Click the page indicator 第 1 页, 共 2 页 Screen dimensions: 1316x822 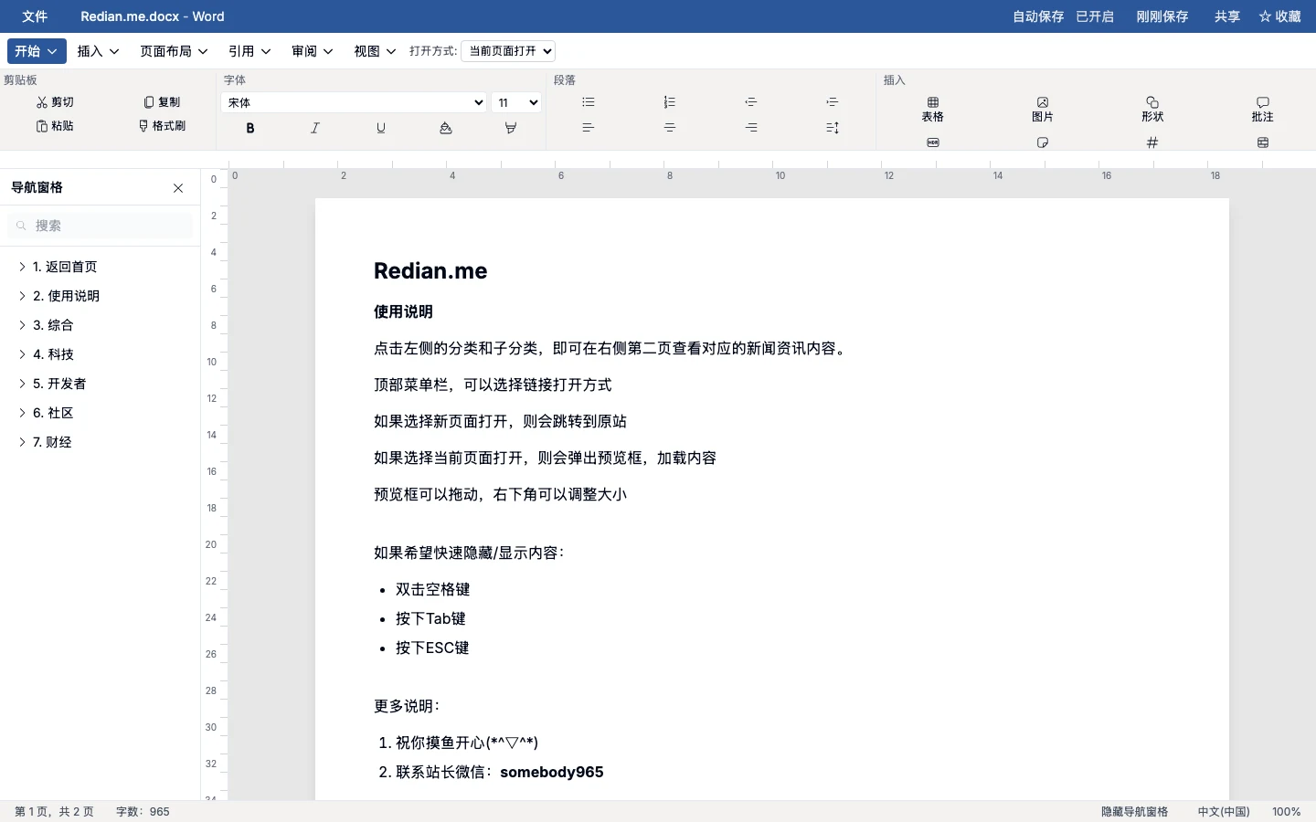pyautogui.click(x=54, y=812)
